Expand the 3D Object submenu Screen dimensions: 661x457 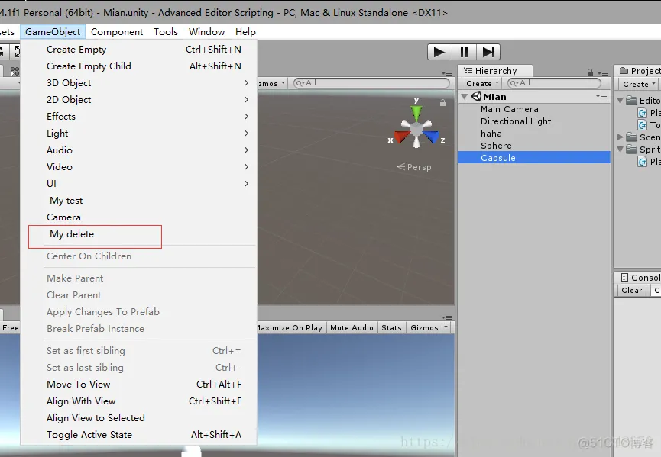coord(138,83)
